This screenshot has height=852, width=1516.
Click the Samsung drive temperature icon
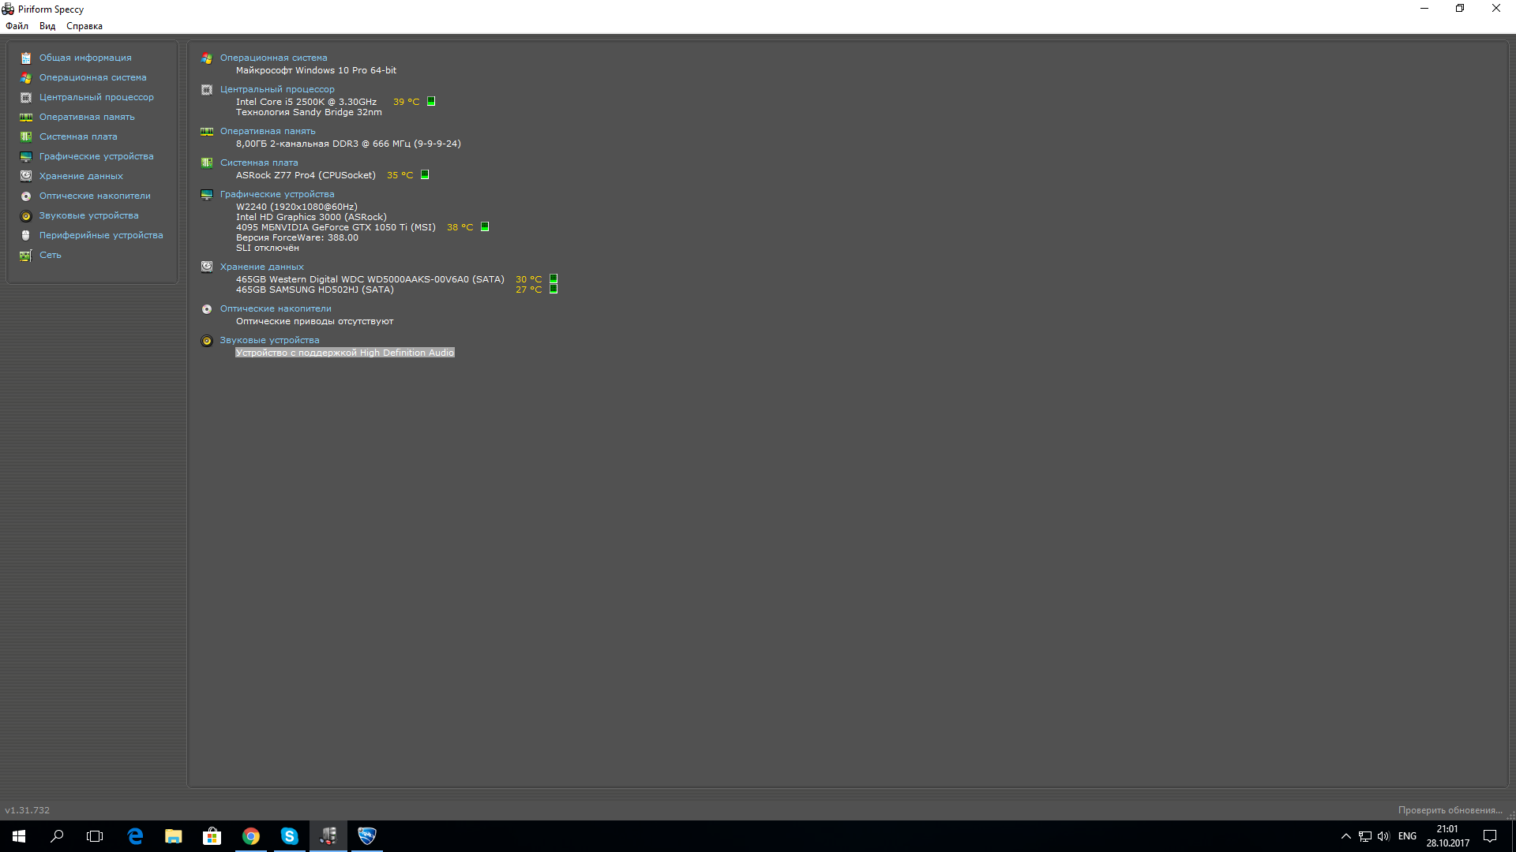(553, 289)
